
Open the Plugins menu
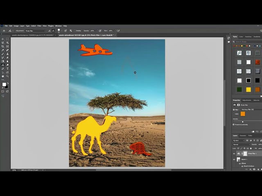tap(51, 26)
